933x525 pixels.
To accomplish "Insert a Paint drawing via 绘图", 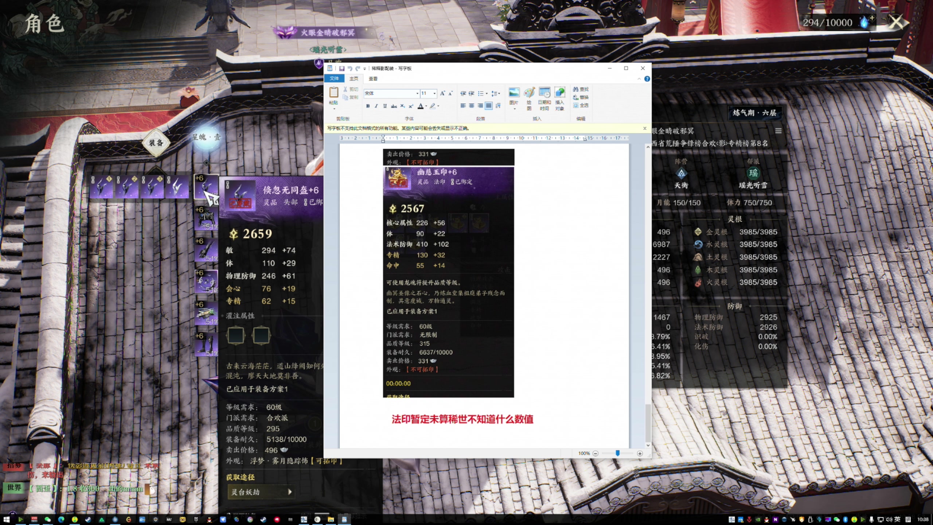I will click(529, 98).
